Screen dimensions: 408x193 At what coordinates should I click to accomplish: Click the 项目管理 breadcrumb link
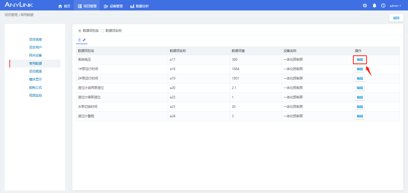click(11, 15)
